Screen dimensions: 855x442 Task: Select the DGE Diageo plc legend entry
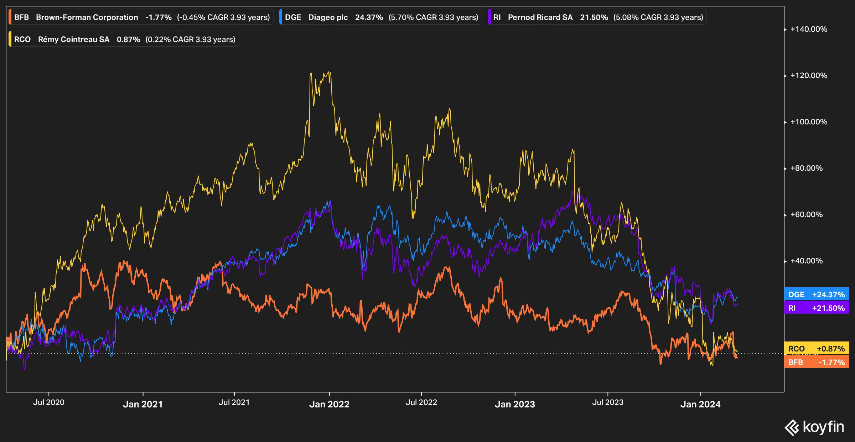(x=380, y=17)
